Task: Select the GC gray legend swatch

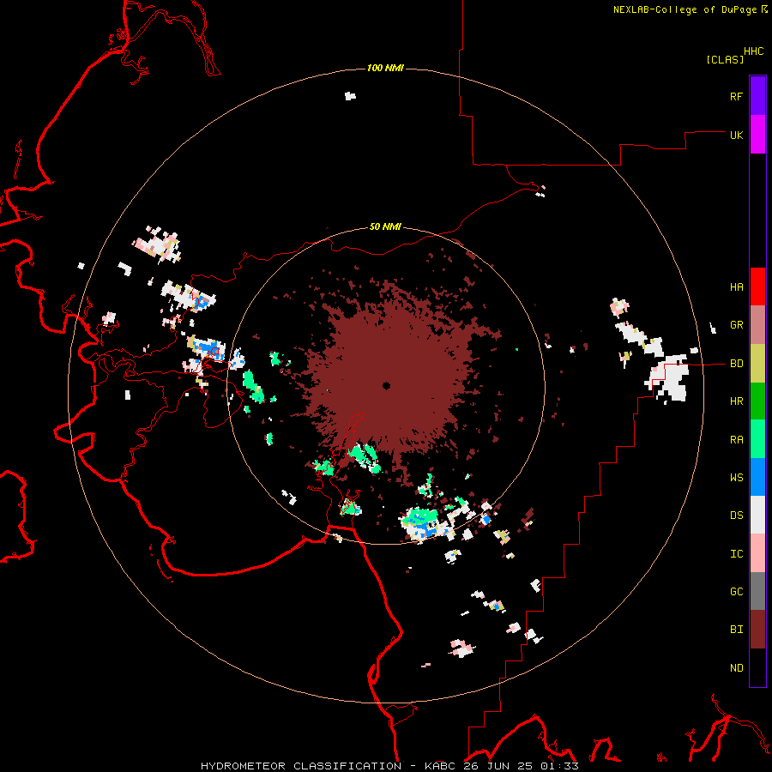Action: [x=757, y=591]
